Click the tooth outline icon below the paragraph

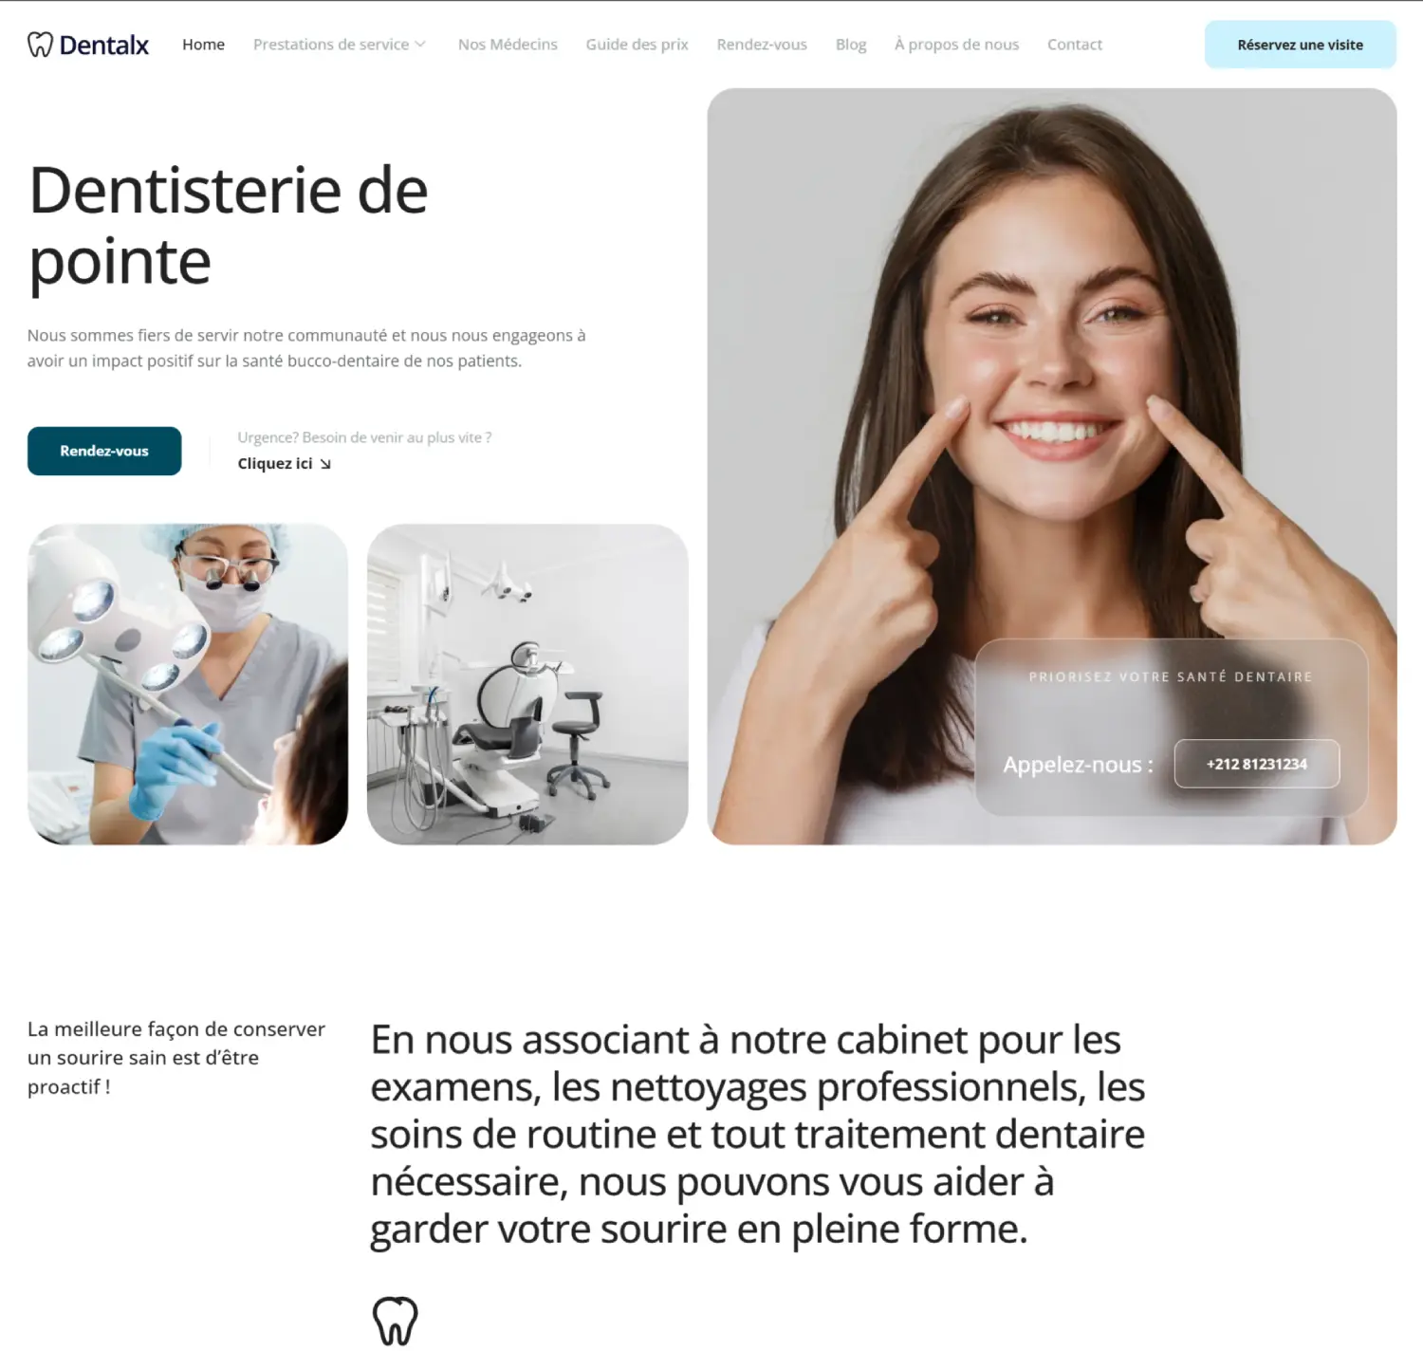coord(395,1321)
